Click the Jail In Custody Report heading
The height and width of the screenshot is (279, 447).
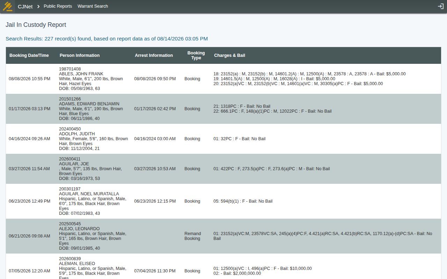(36, 25)
